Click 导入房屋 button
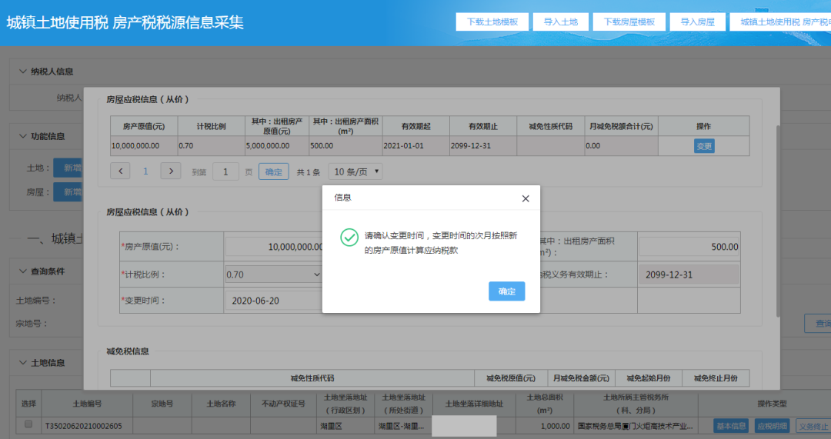831x439 pixels. tap(697, 22)
